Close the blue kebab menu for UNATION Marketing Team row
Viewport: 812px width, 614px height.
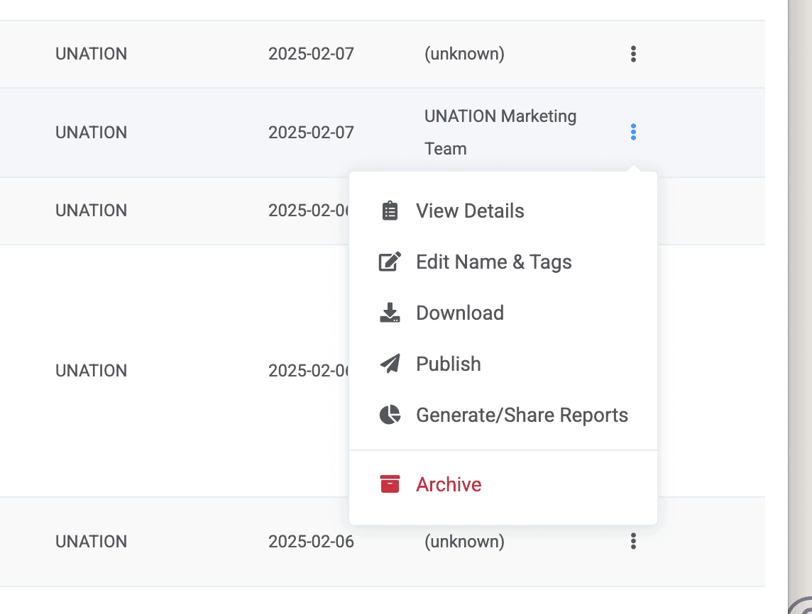[x=633, y=132]
